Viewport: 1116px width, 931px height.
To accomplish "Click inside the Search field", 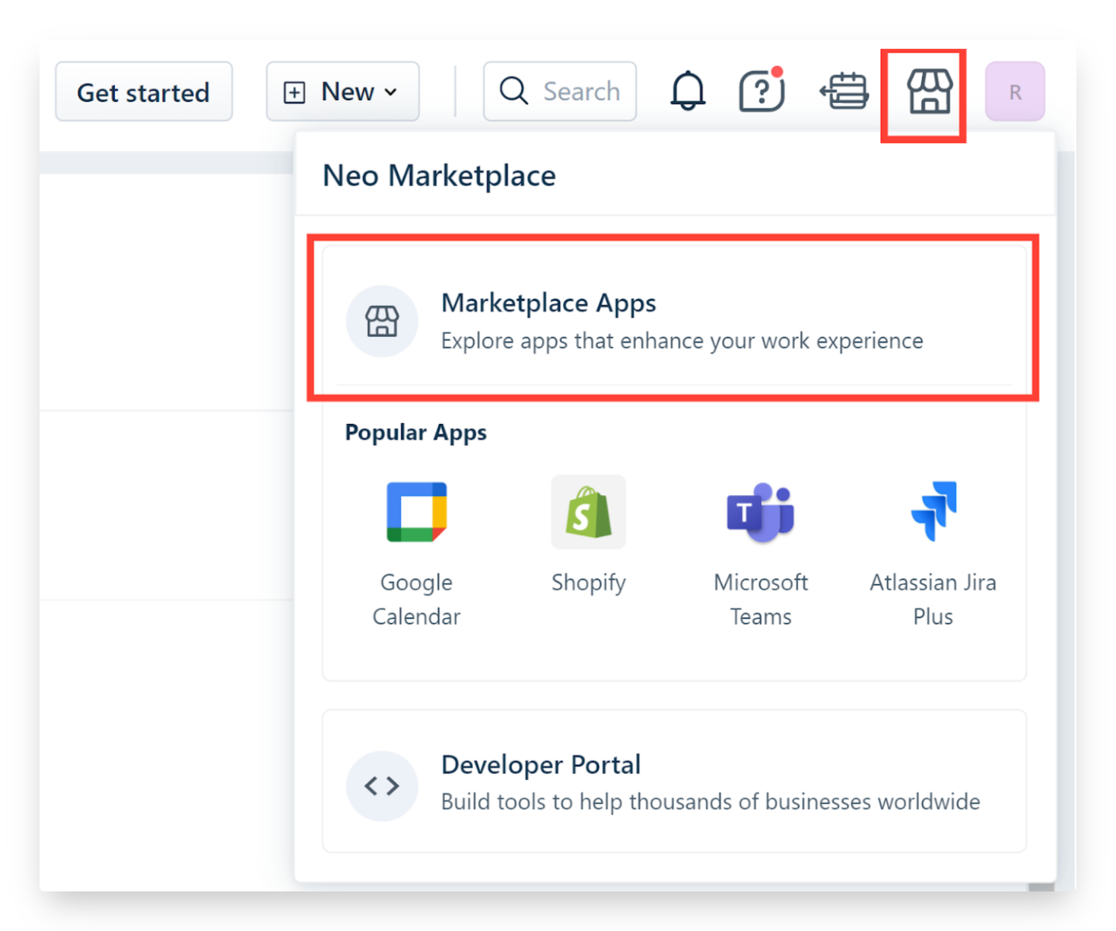I will [580, 91].
